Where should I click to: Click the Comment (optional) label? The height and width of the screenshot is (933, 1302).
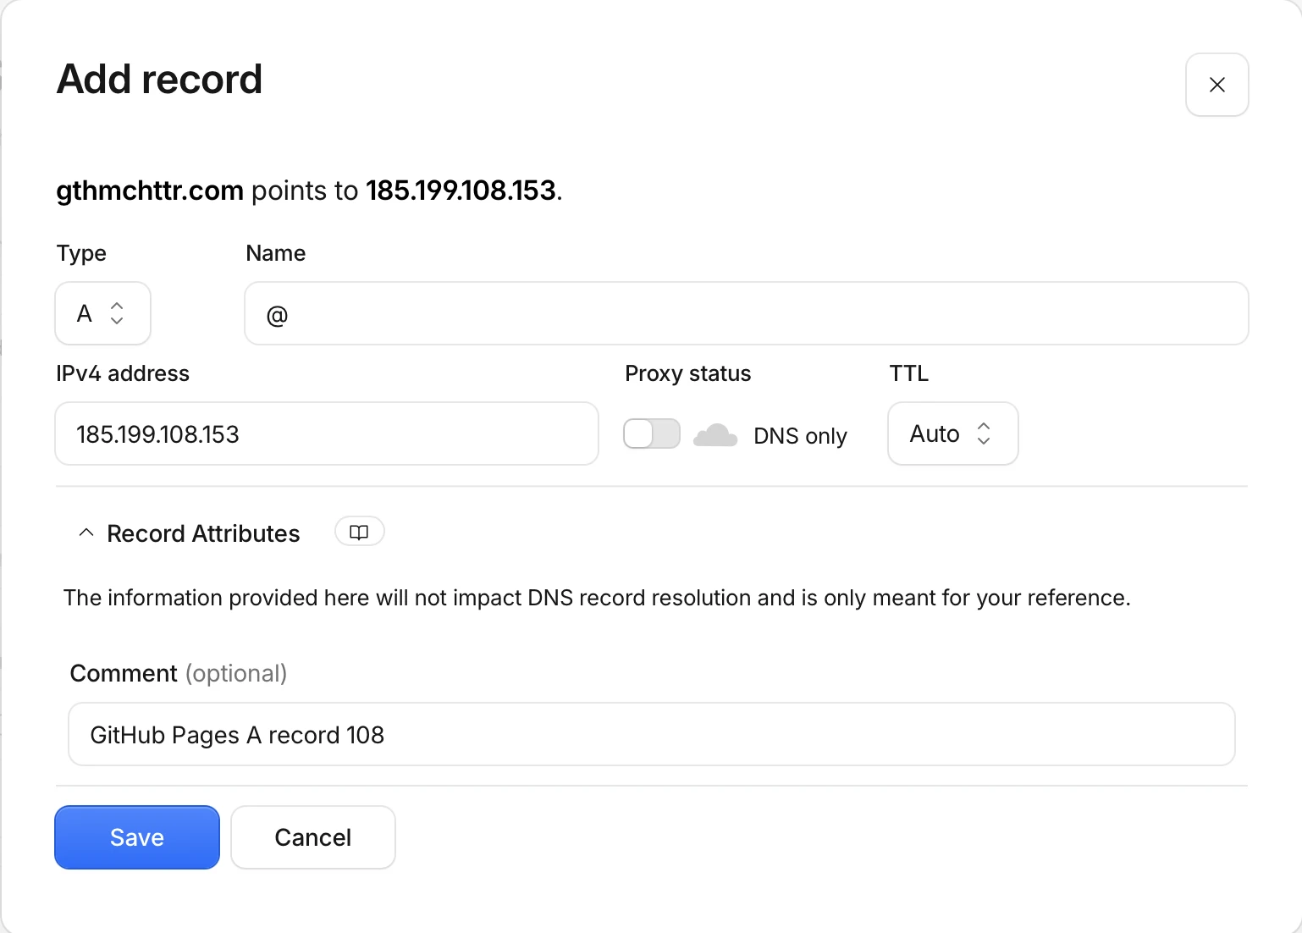pos(179,673)
